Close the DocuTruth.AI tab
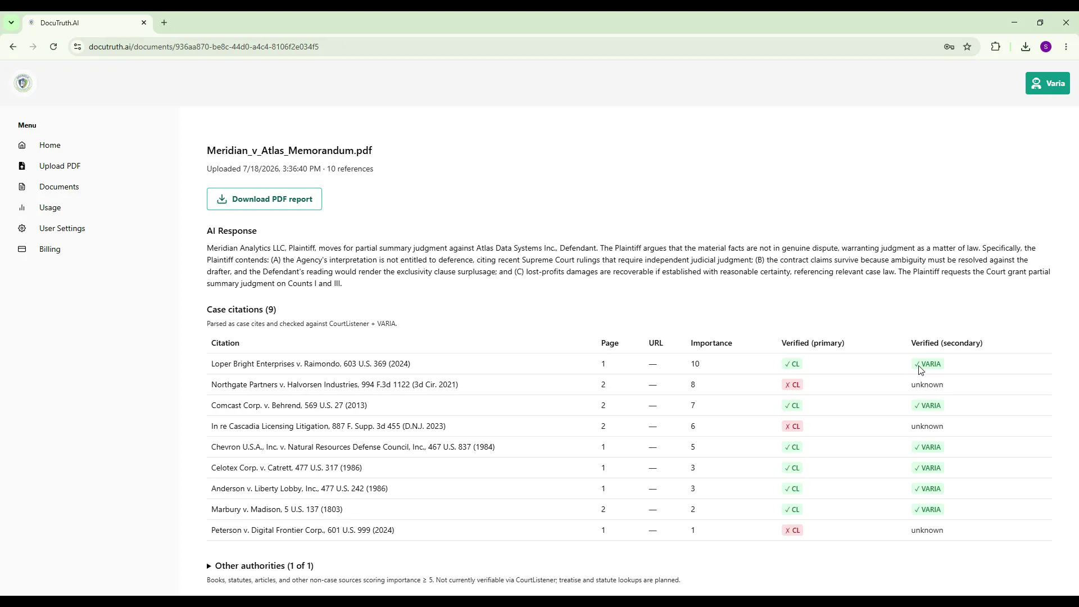 point(144,22)
